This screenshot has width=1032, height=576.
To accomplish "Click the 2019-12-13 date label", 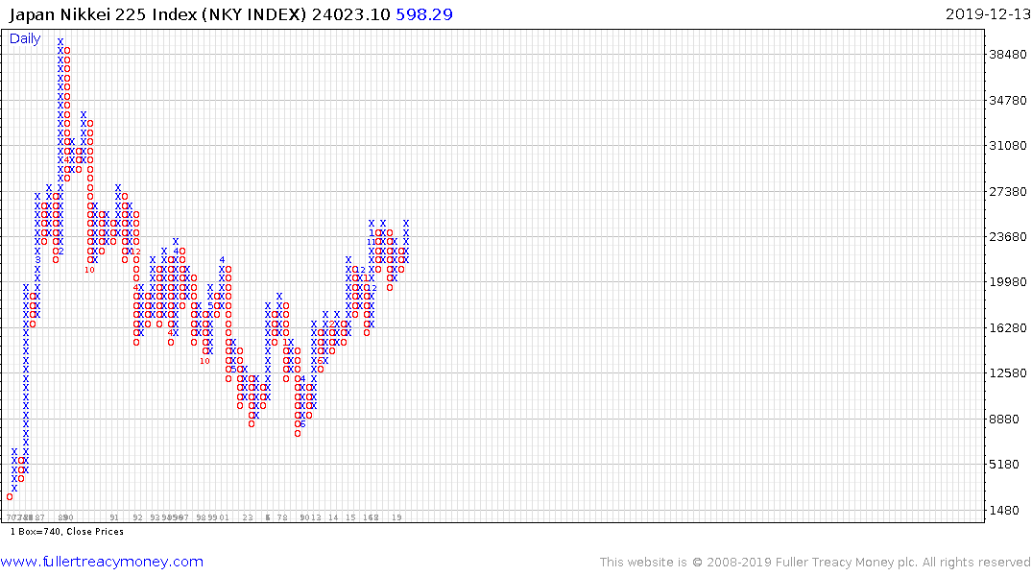I will coord(988,14).
